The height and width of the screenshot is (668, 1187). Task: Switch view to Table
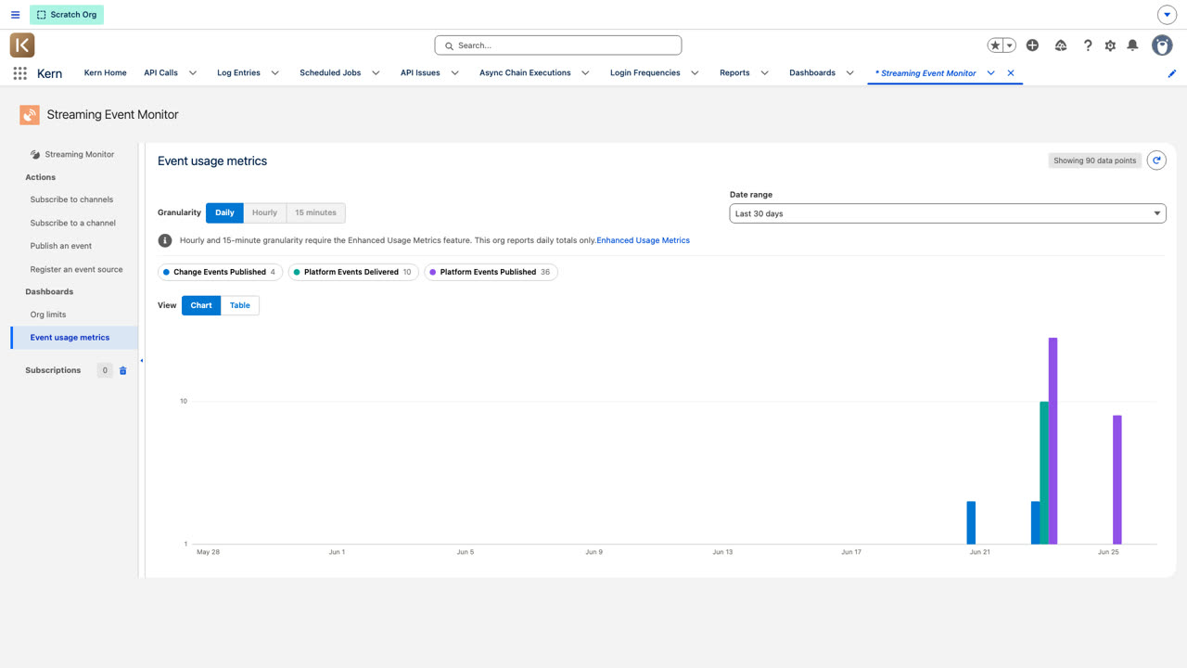pyautogui.click(x=239, y=305)
